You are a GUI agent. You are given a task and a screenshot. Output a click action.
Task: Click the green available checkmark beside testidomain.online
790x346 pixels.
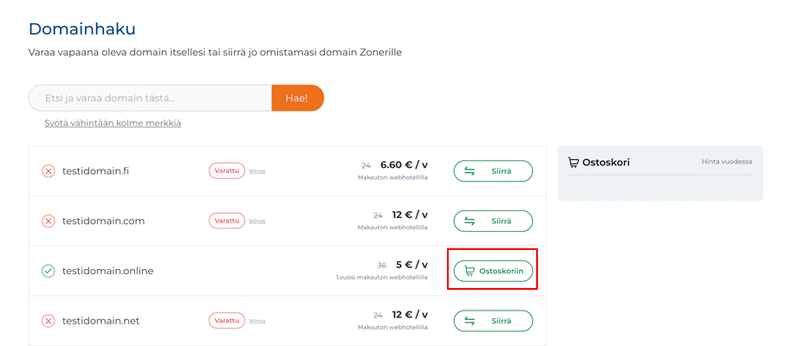pyautogui.click(x=49, y=272)
